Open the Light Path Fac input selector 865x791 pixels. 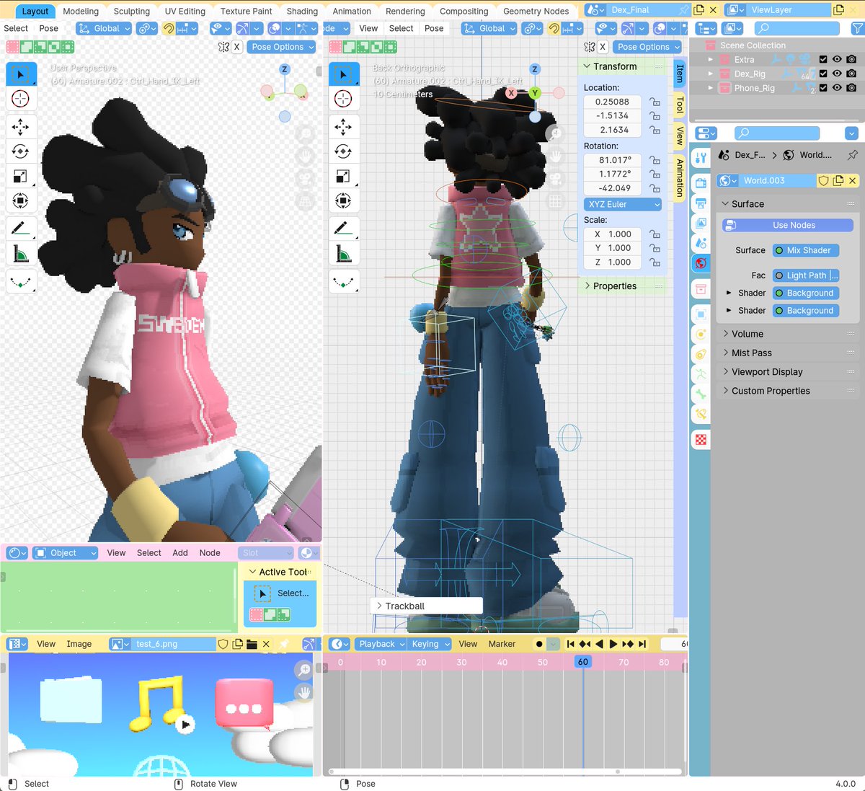806,275
